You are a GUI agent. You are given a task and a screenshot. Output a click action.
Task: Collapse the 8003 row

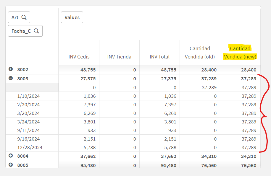[11, 78]
